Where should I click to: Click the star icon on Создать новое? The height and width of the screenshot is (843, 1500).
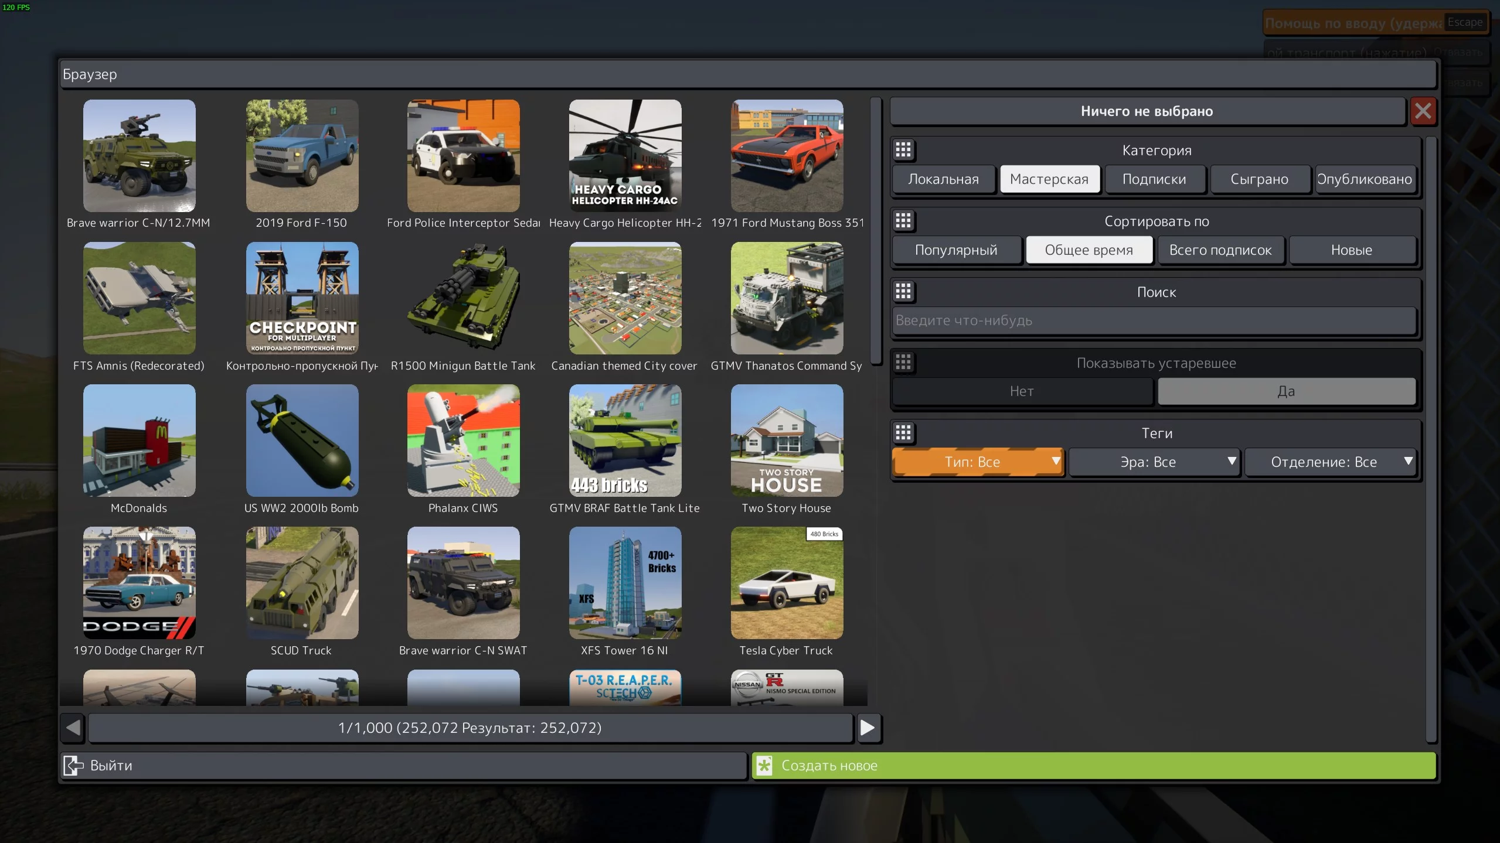(764, 765)
